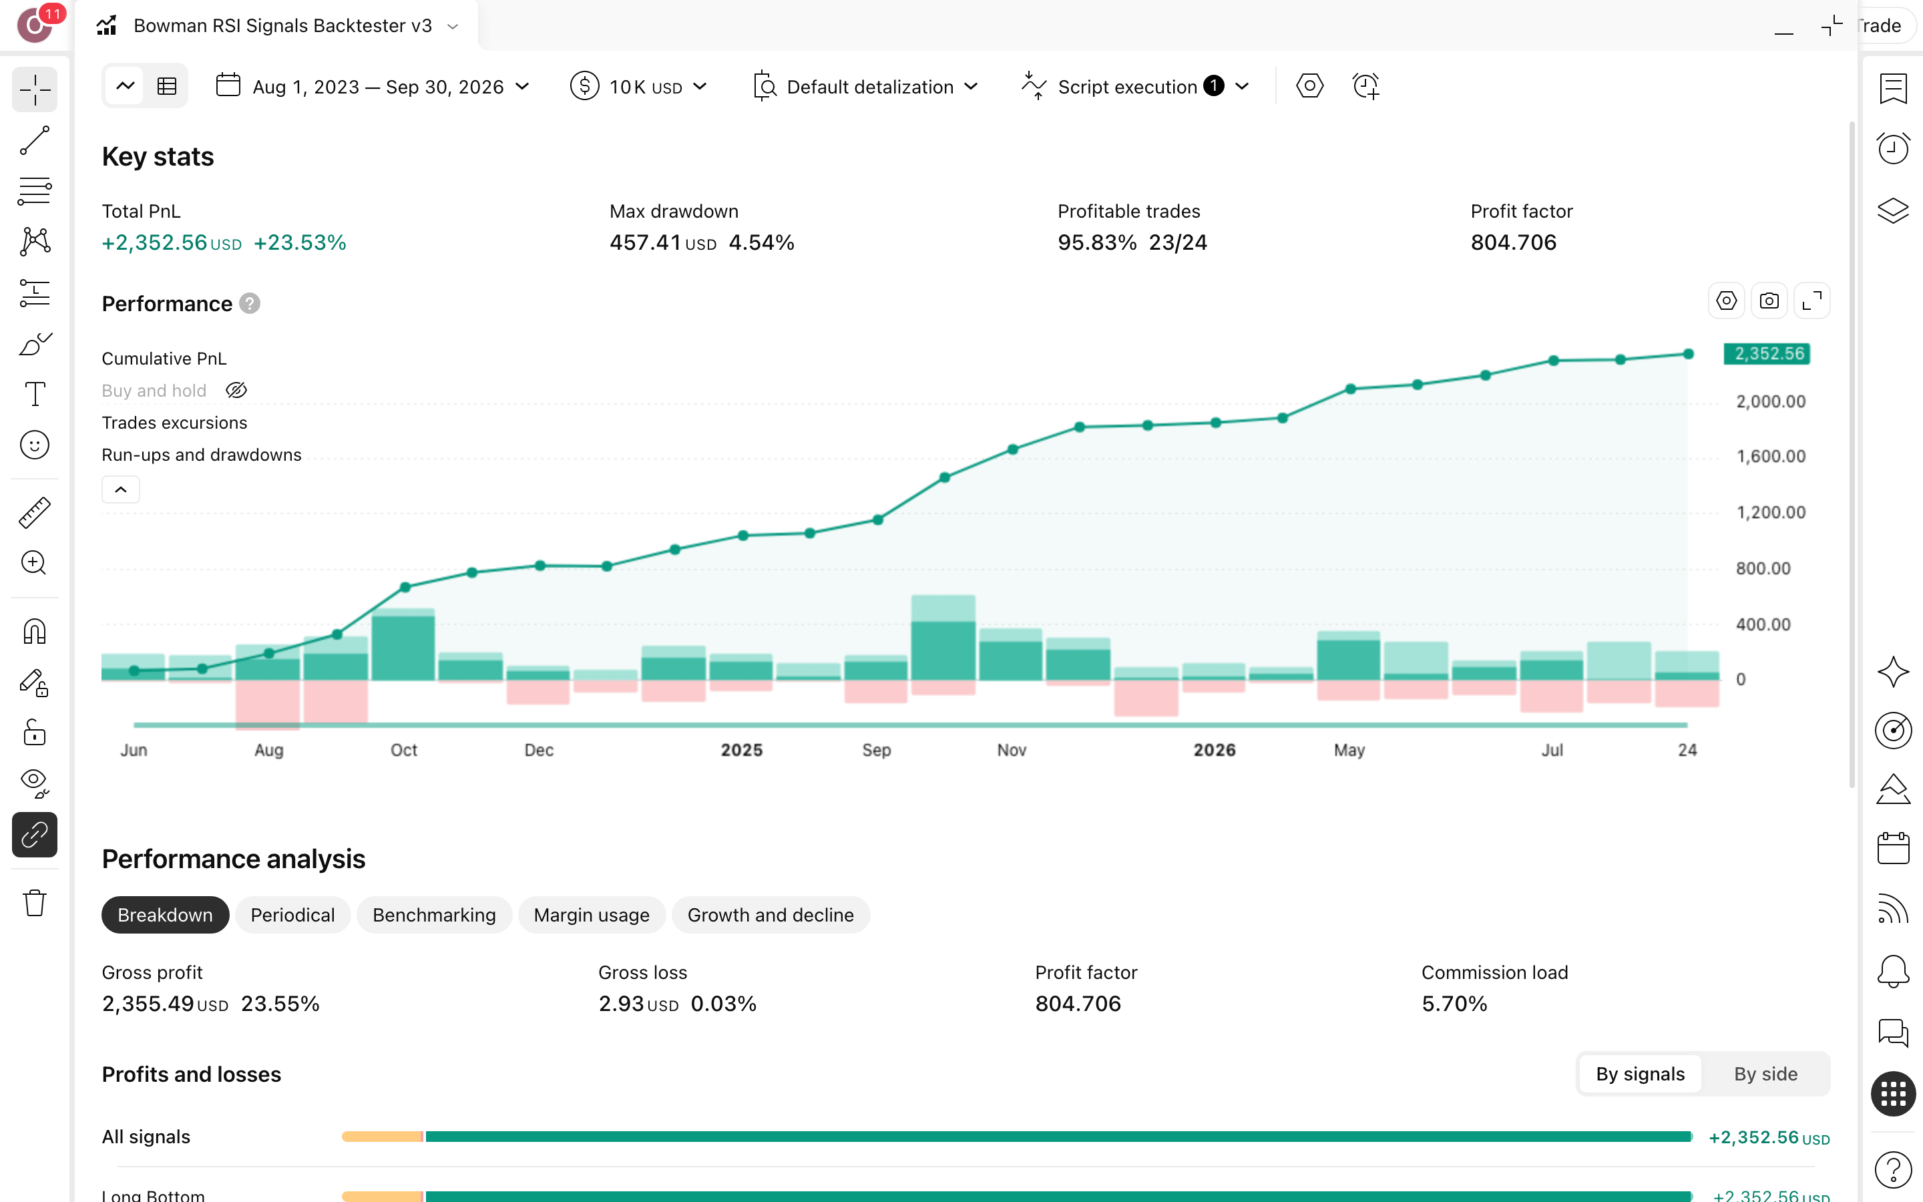
Task: Select the Margin usage tab
Action: [x=591, y=915]
